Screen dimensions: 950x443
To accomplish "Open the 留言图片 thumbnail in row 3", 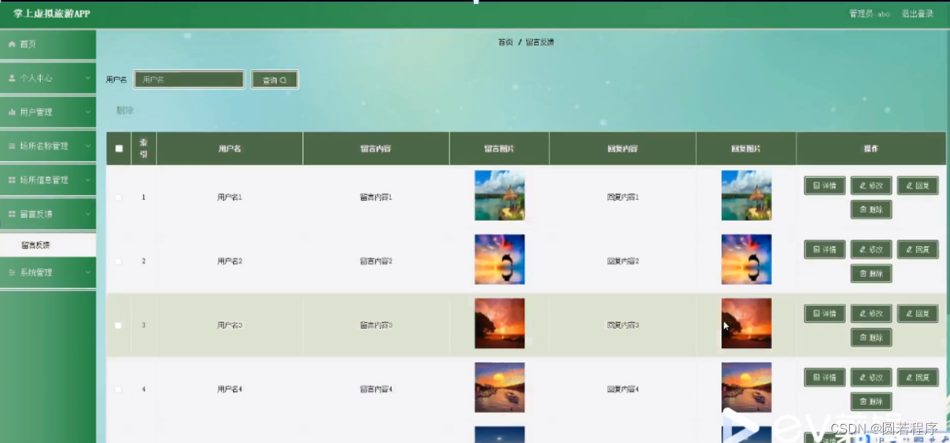I will (x=500, y=323).
